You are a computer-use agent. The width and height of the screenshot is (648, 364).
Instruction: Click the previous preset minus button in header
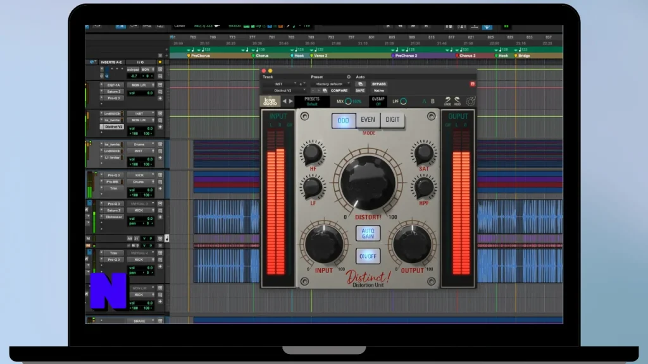pyautogui.click(x=313, y=90)
